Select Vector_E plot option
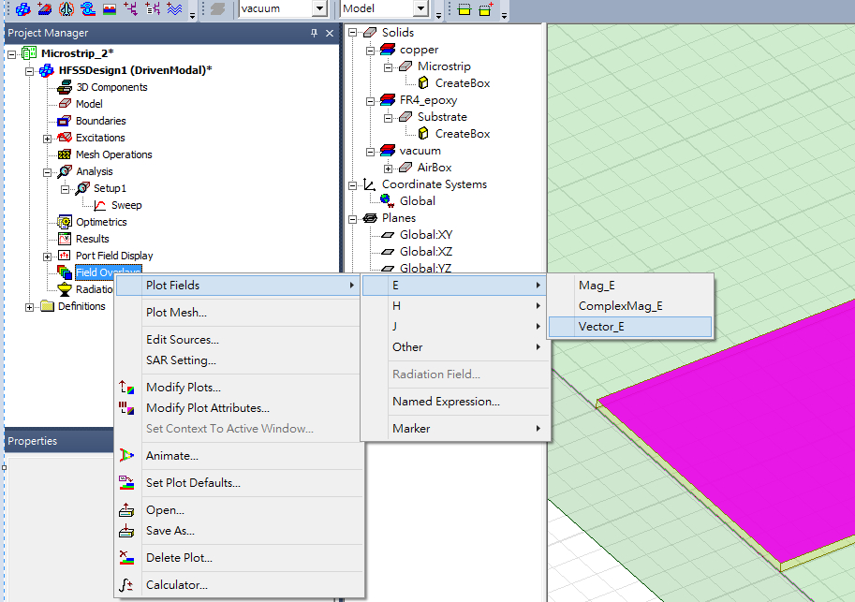The image size is (855, 602). [x=630, y=327]
